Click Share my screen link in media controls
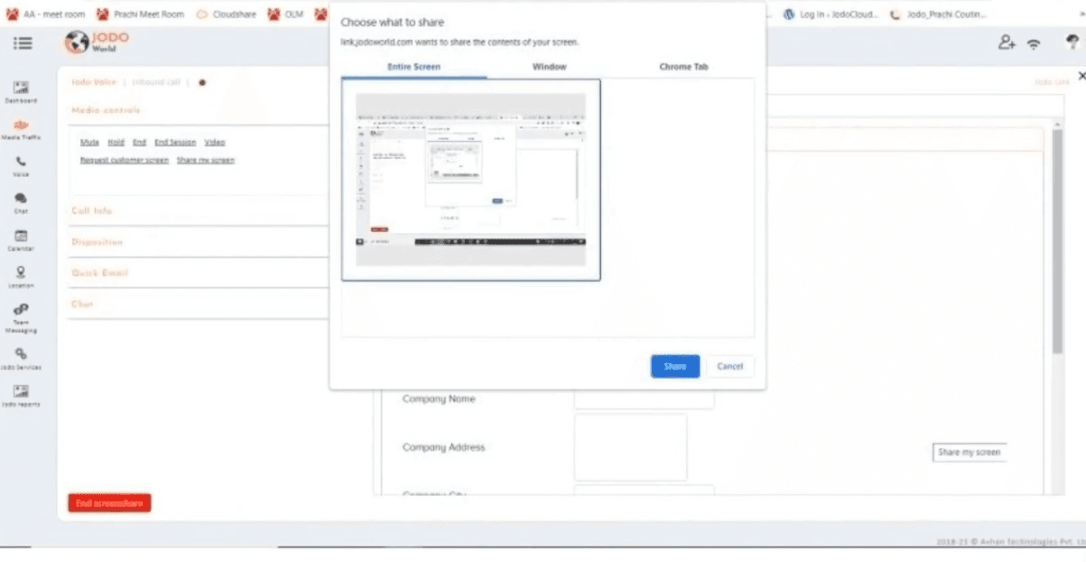Image resolution: width=1086 pixels, height=562 pixels. coord(206,160)
